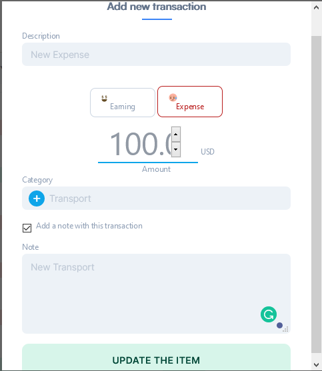Screen dimensions: 322x371
Task: Click the UPDATE THE ITEM button
Action: 156,357
